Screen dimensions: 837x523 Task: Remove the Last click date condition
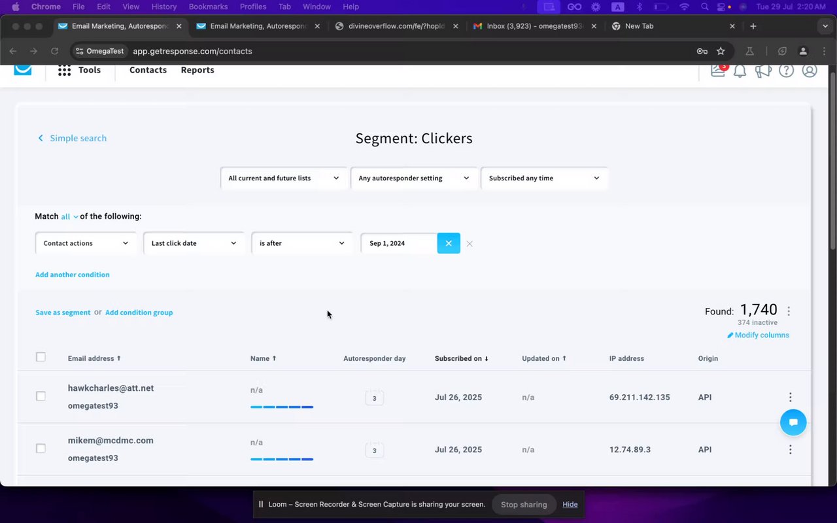(x=470, y=244)
